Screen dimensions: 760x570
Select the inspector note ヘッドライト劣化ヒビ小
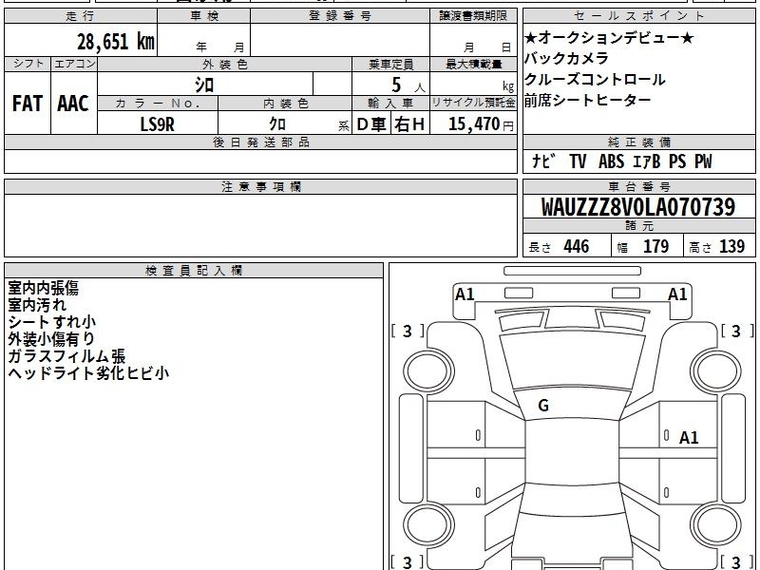(88, 373)
